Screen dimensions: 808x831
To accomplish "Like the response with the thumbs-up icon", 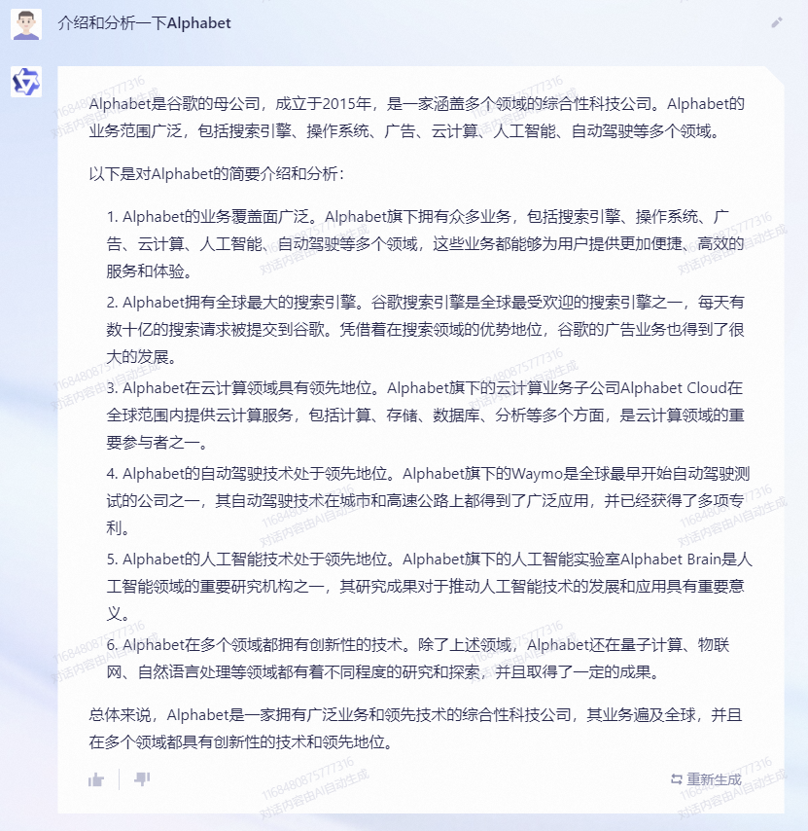I will pyautogui.click(x=96, y=779).
